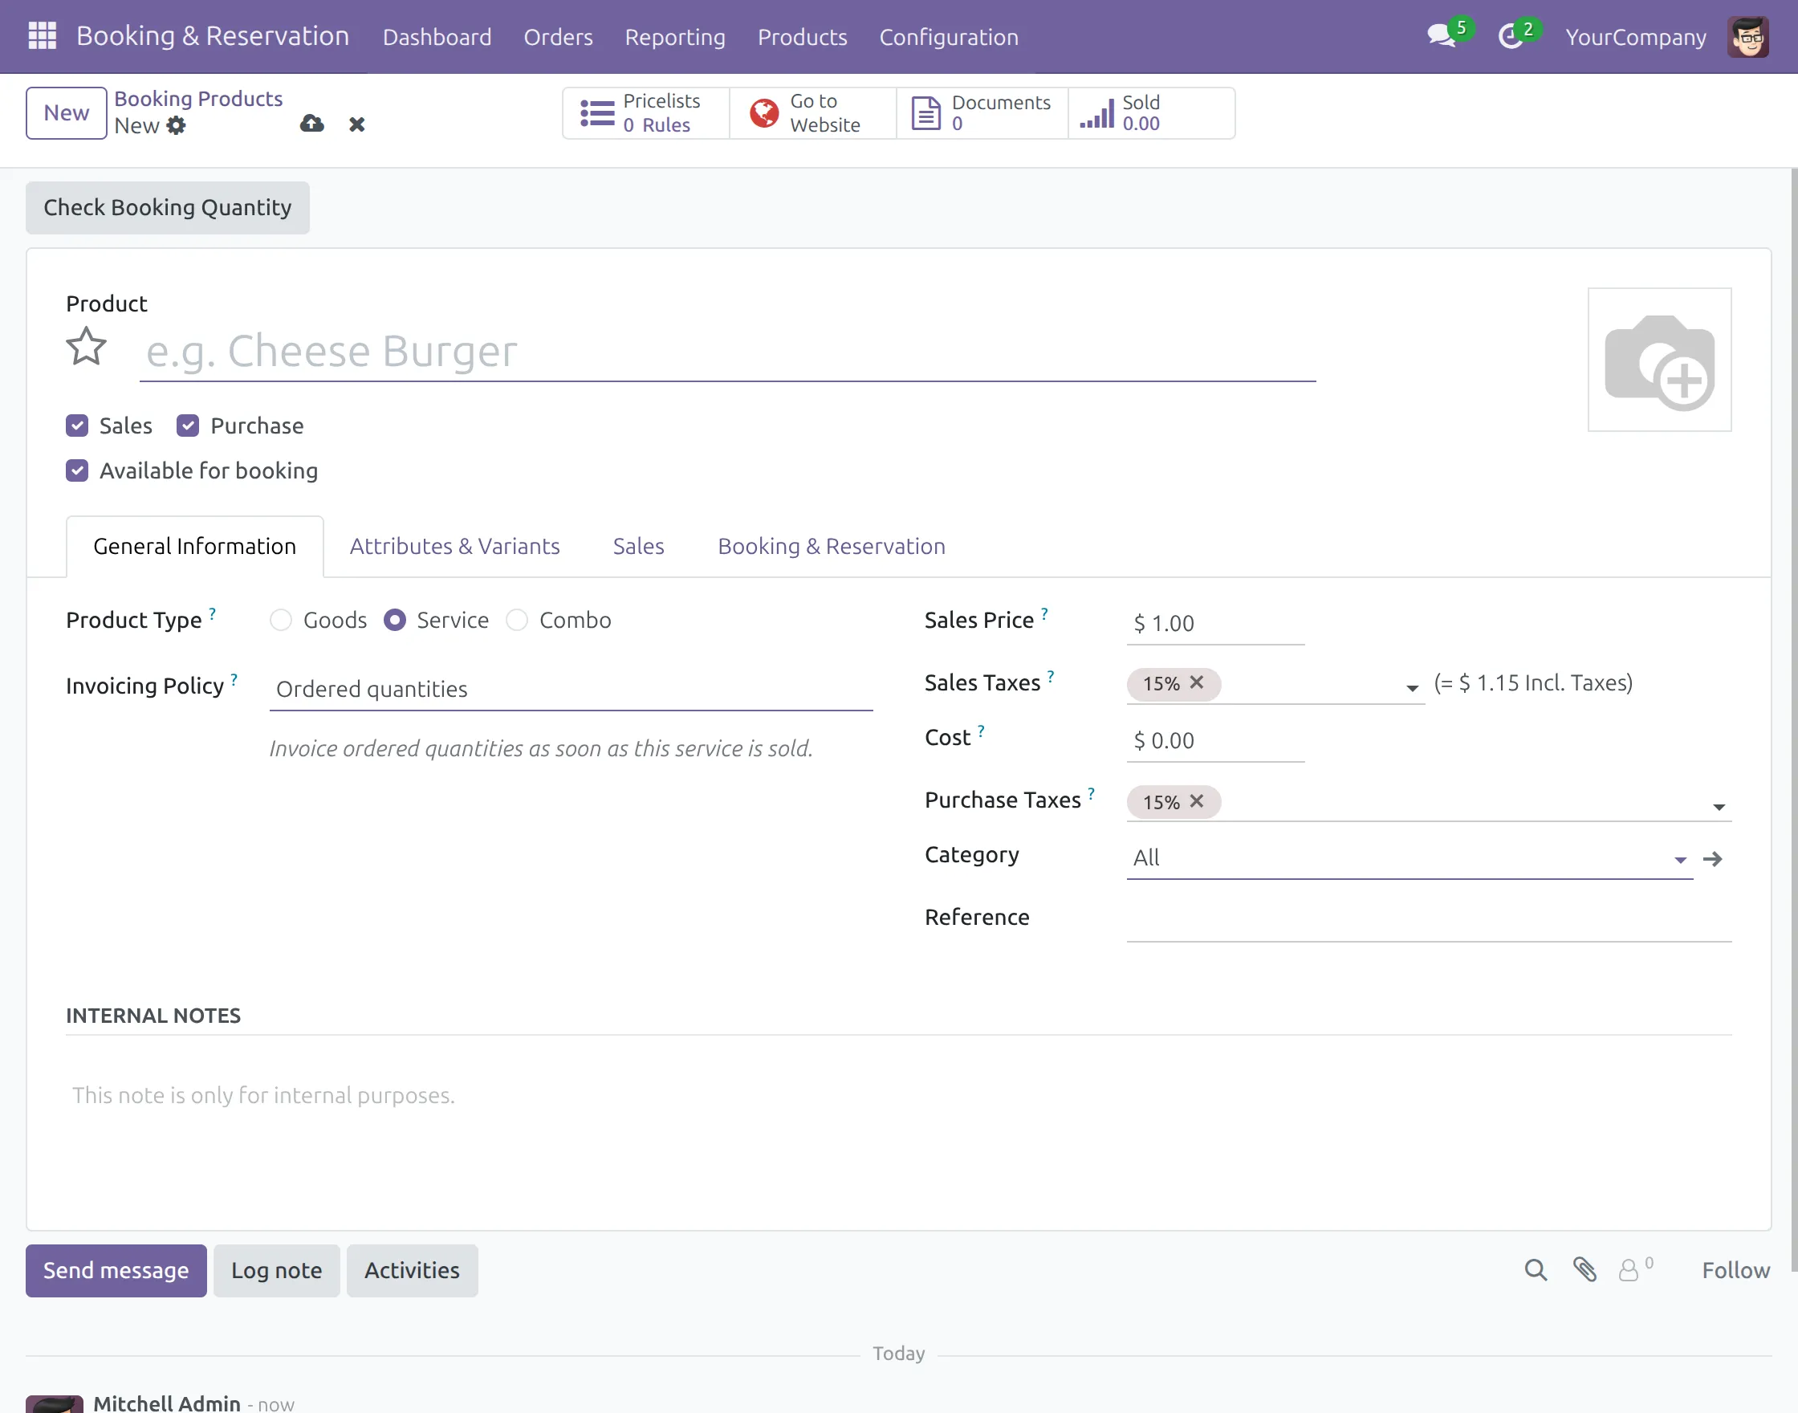Click the user avatar in top bar
The height and width of the screenshot is (1413, 1798).
(1747, 36)
